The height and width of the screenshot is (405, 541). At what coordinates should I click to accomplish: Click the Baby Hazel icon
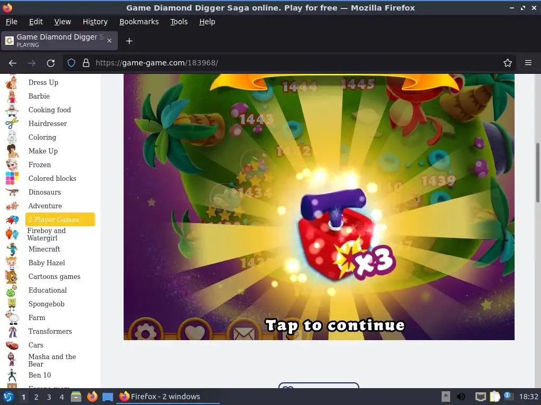pyautogui.click(x=12, y=263)
